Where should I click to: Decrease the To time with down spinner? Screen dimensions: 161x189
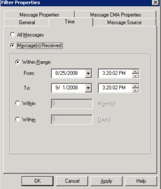tap(136, 90)
